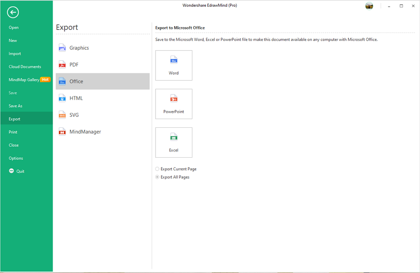Screen dimensions: 420x273
Task: Select PDF export category
Action: pos(102,64)
